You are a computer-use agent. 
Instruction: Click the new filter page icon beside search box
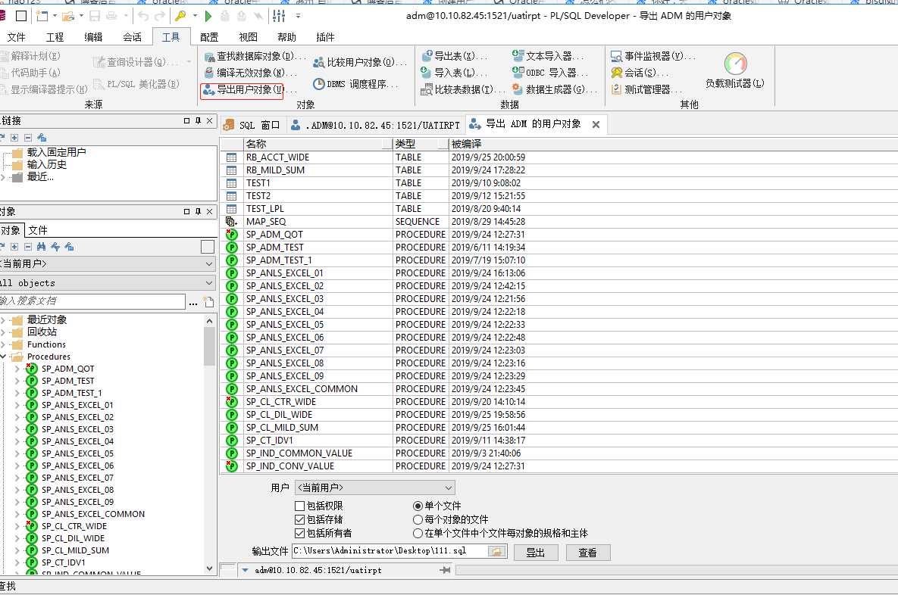click(x=209, y=301)
